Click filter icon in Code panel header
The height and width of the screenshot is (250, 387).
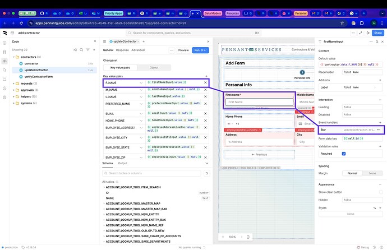tap(87, 50)
